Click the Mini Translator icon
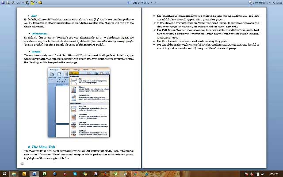Screen dimensions: 283x177 27,3
